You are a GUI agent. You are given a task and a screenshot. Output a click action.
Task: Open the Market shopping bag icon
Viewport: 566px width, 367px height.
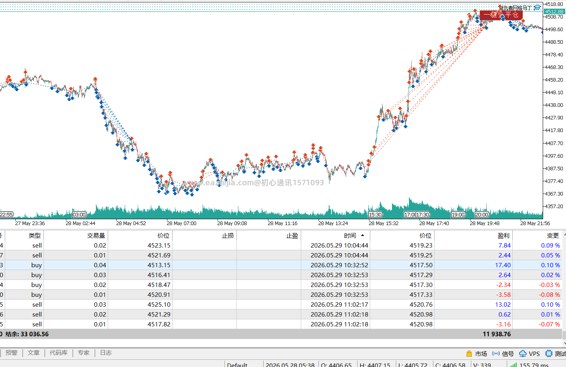[469, 354]
